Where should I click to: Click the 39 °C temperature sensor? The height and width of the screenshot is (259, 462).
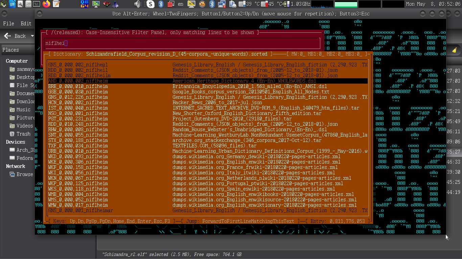point(250,4)
